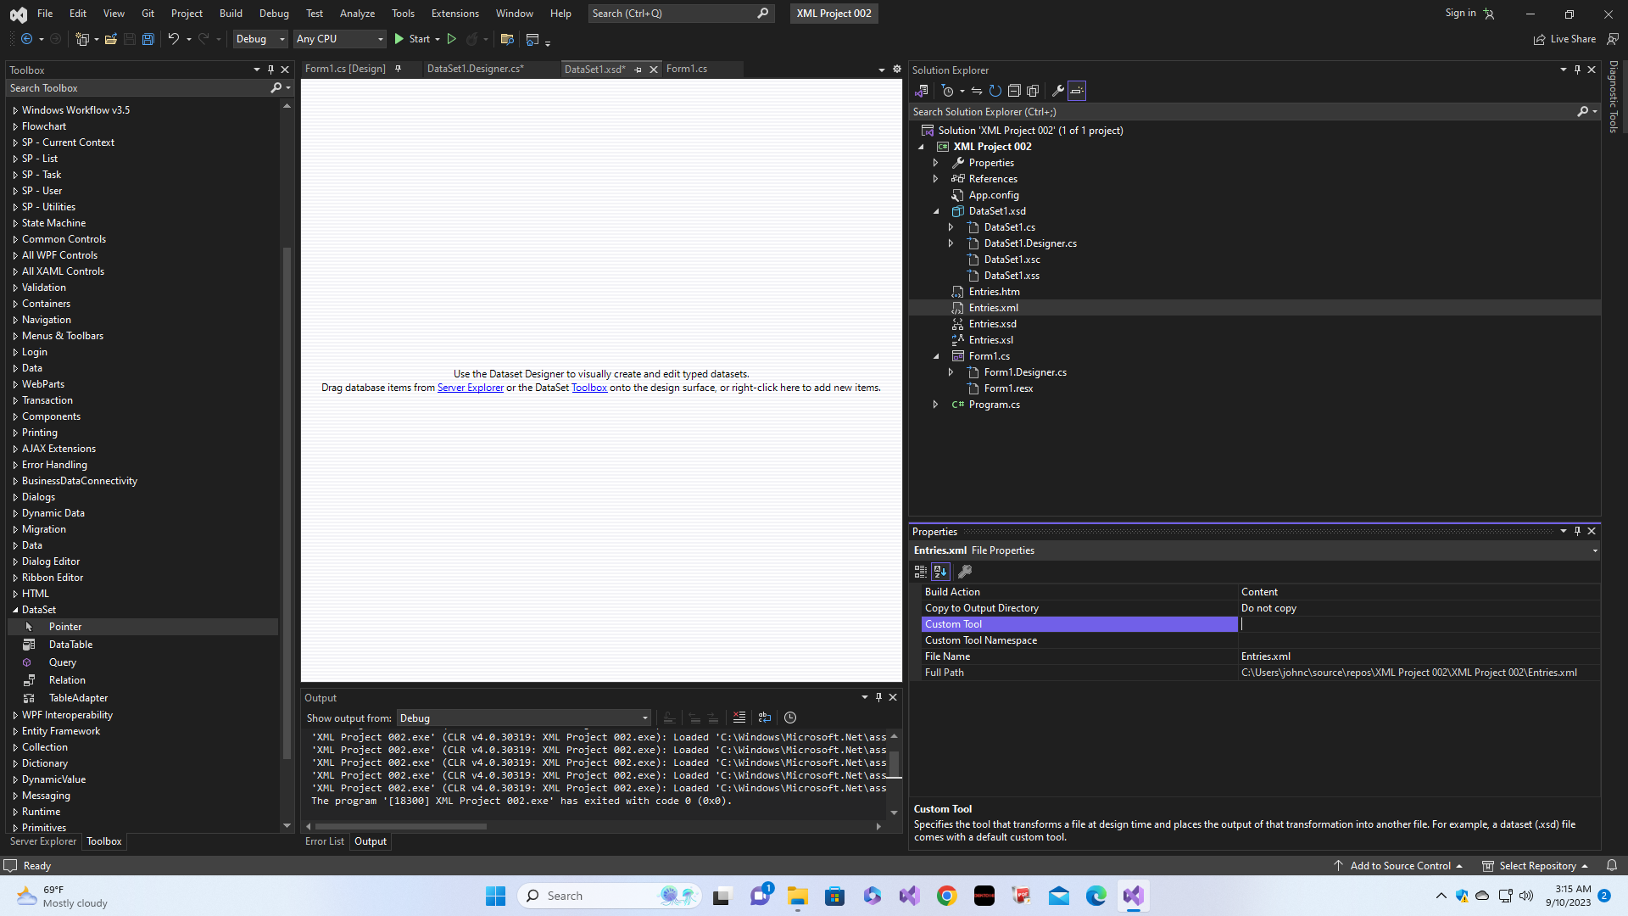This screenshot has width=1628, height=916.
Task: Expand the References node
Action: coord(936,179)
